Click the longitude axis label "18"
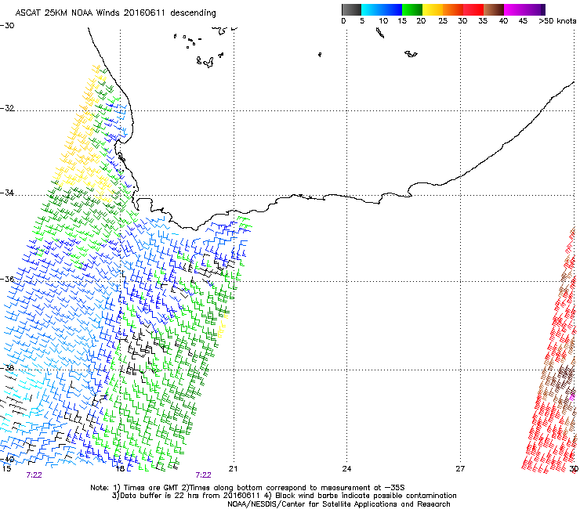The image size is (580, 509). point(120,469)
